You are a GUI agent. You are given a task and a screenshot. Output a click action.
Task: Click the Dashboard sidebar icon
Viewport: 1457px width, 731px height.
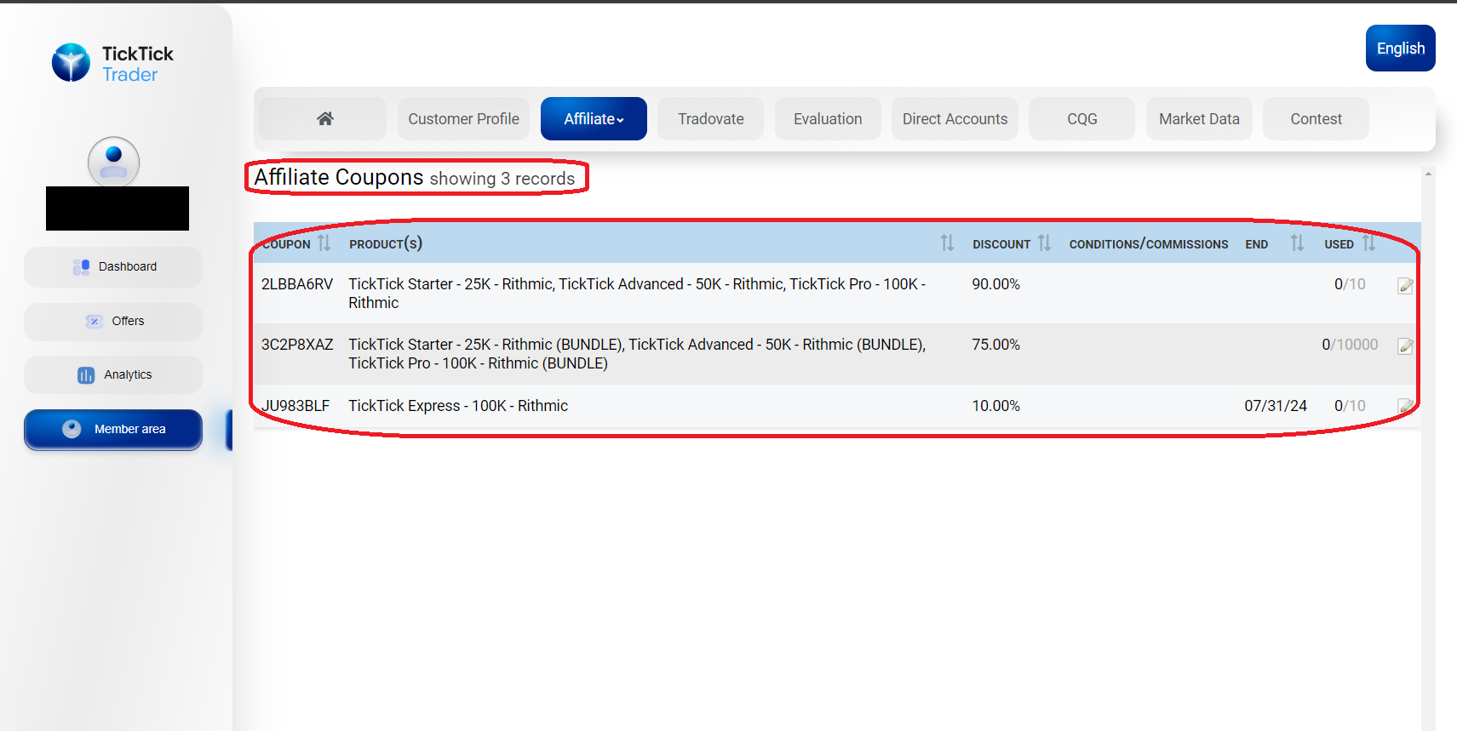click(x=82, y=267)
